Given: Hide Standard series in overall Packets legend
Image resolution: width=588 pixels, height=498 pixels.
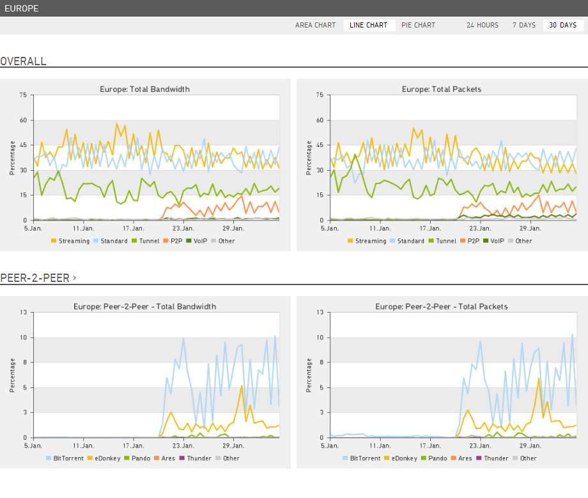Looking at the screenshot, I should (x=407, y=241).
